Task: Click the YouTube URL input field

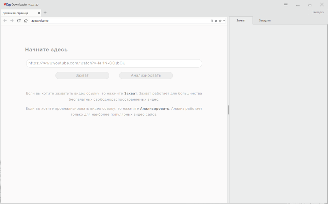Action: point(114,63)
